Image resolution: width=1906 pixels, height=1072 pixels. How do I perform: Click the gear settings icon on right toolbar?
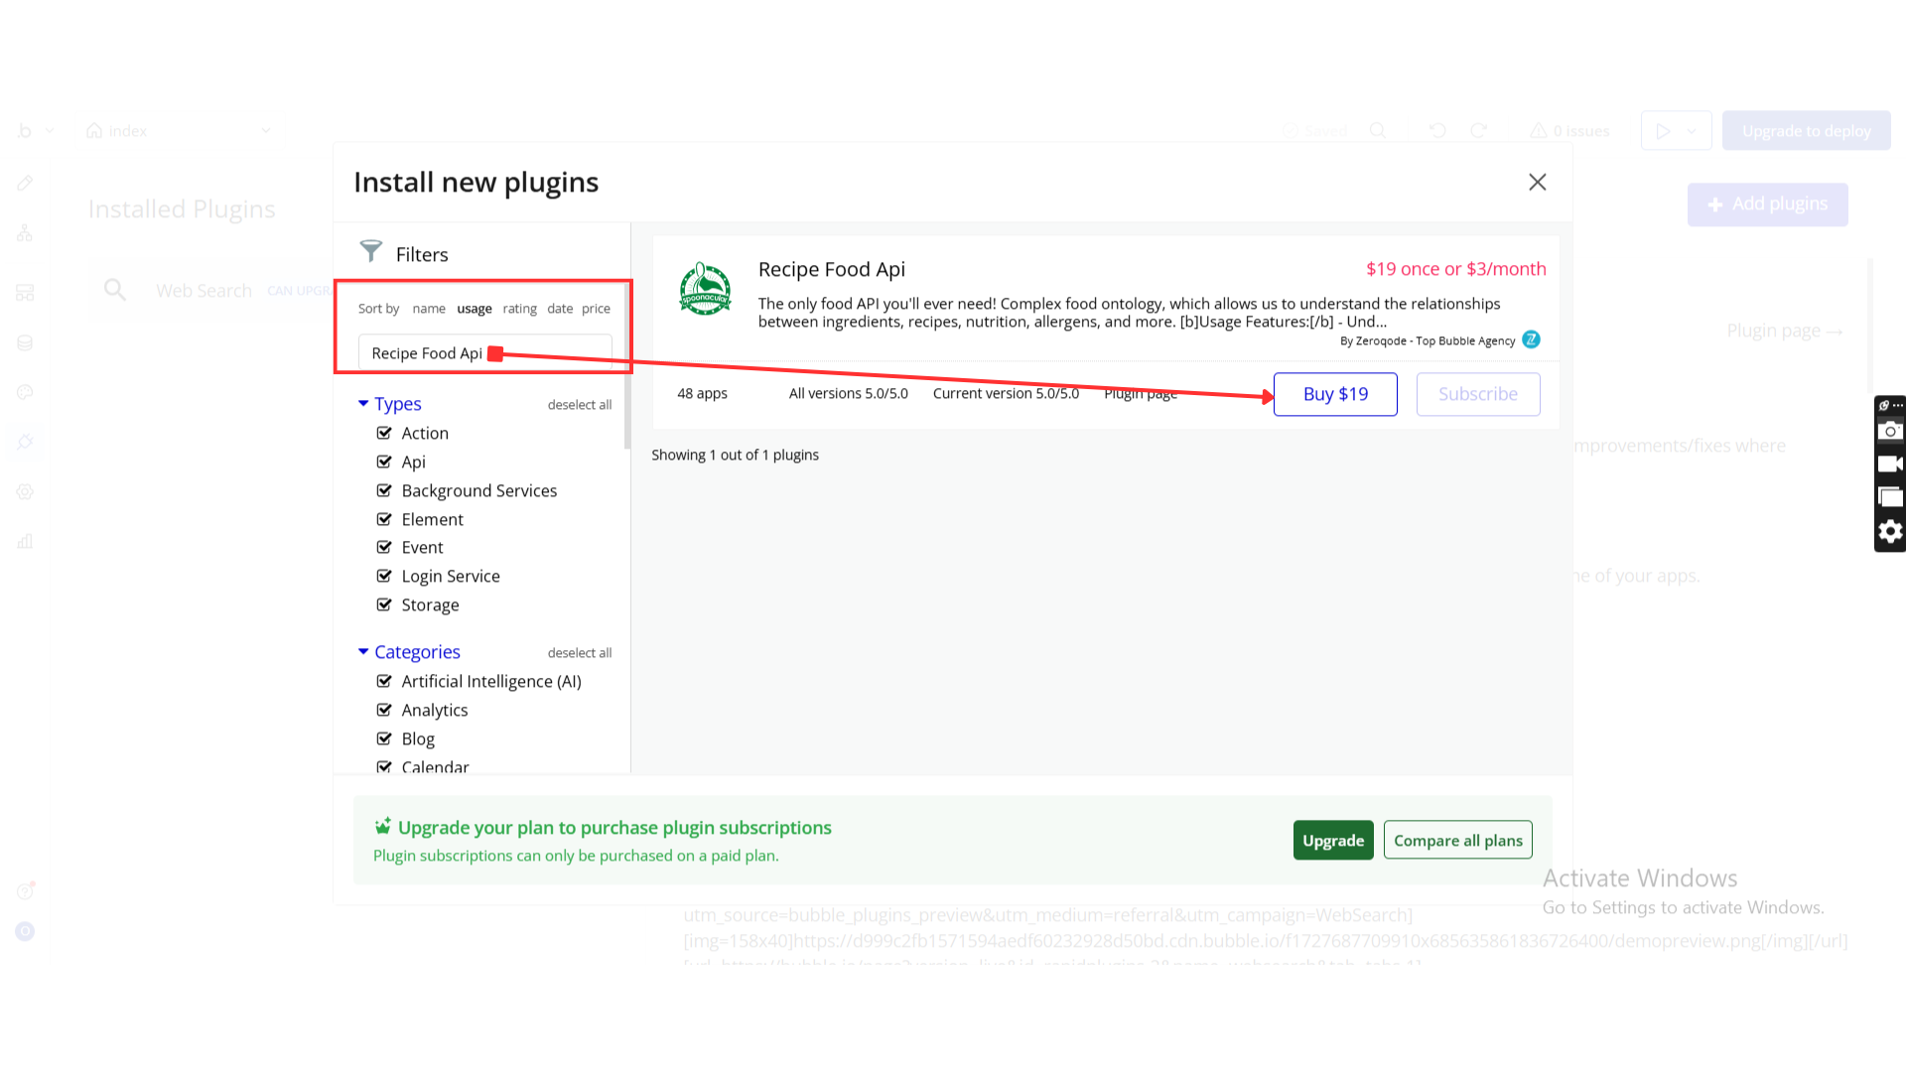pos(1890,532)
